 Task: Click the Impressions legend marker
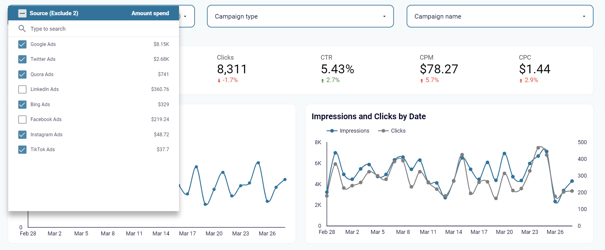click(x=332, y=131)
